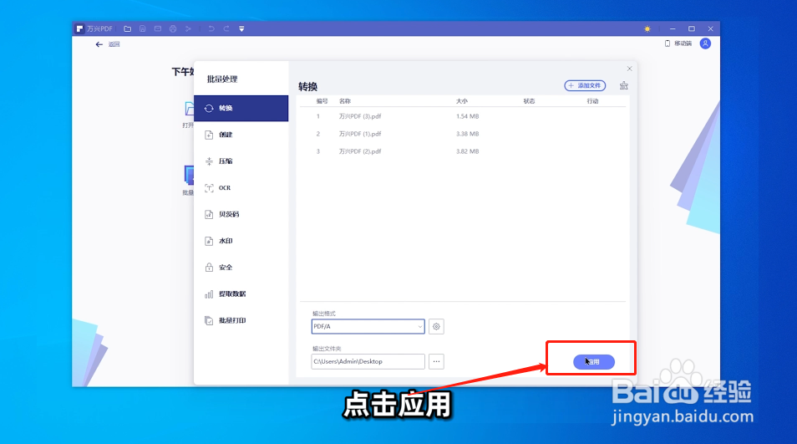Click the 添加文件 add file button

(585, 85)
